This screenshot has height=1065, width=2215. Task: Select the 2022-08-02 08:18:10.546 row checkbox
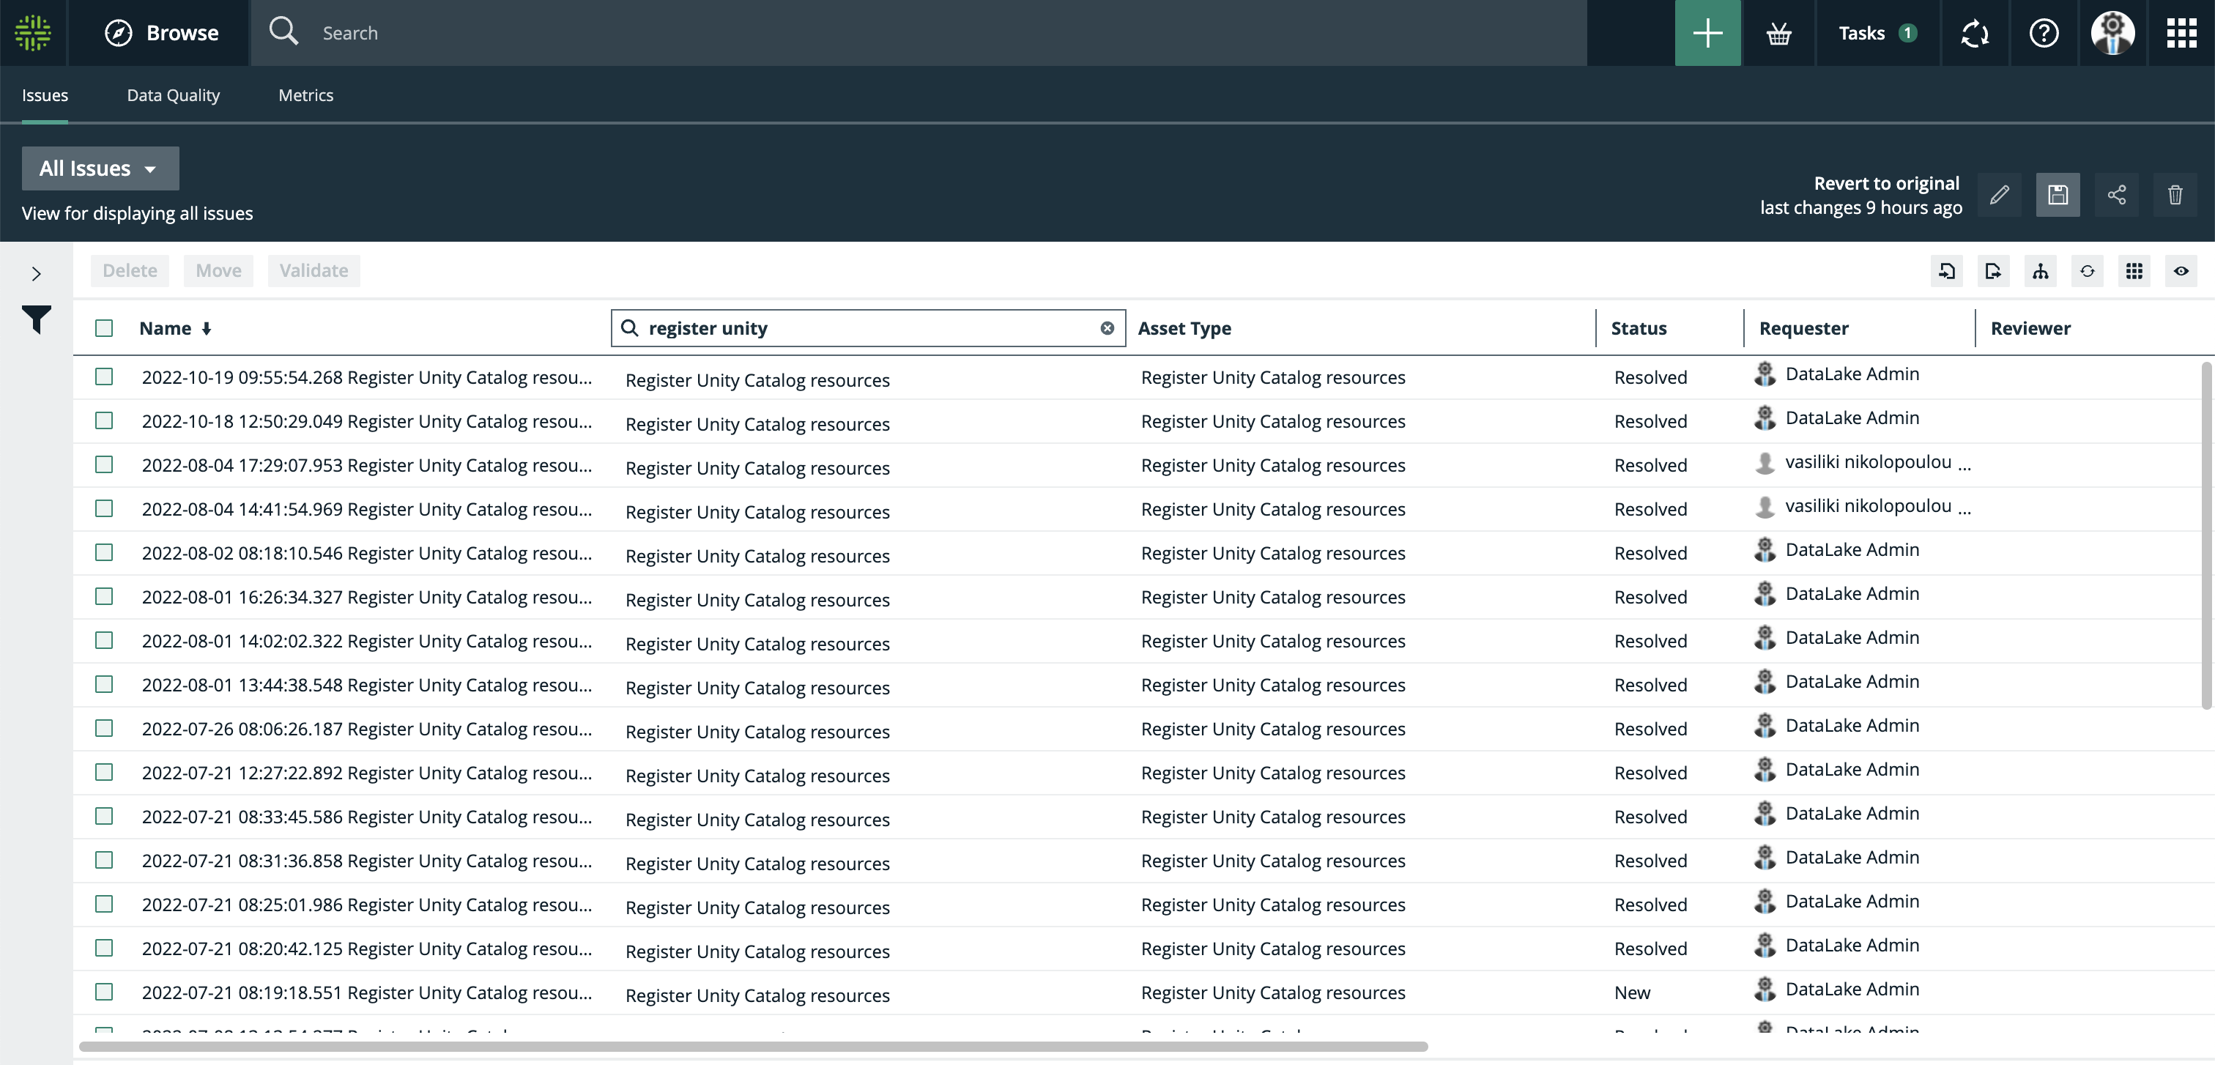[x=104, y=552]
